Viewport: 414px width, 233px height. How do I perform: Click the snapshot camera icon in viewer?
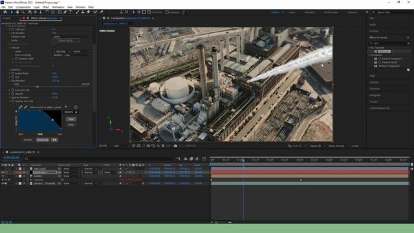tap(175, 146)
